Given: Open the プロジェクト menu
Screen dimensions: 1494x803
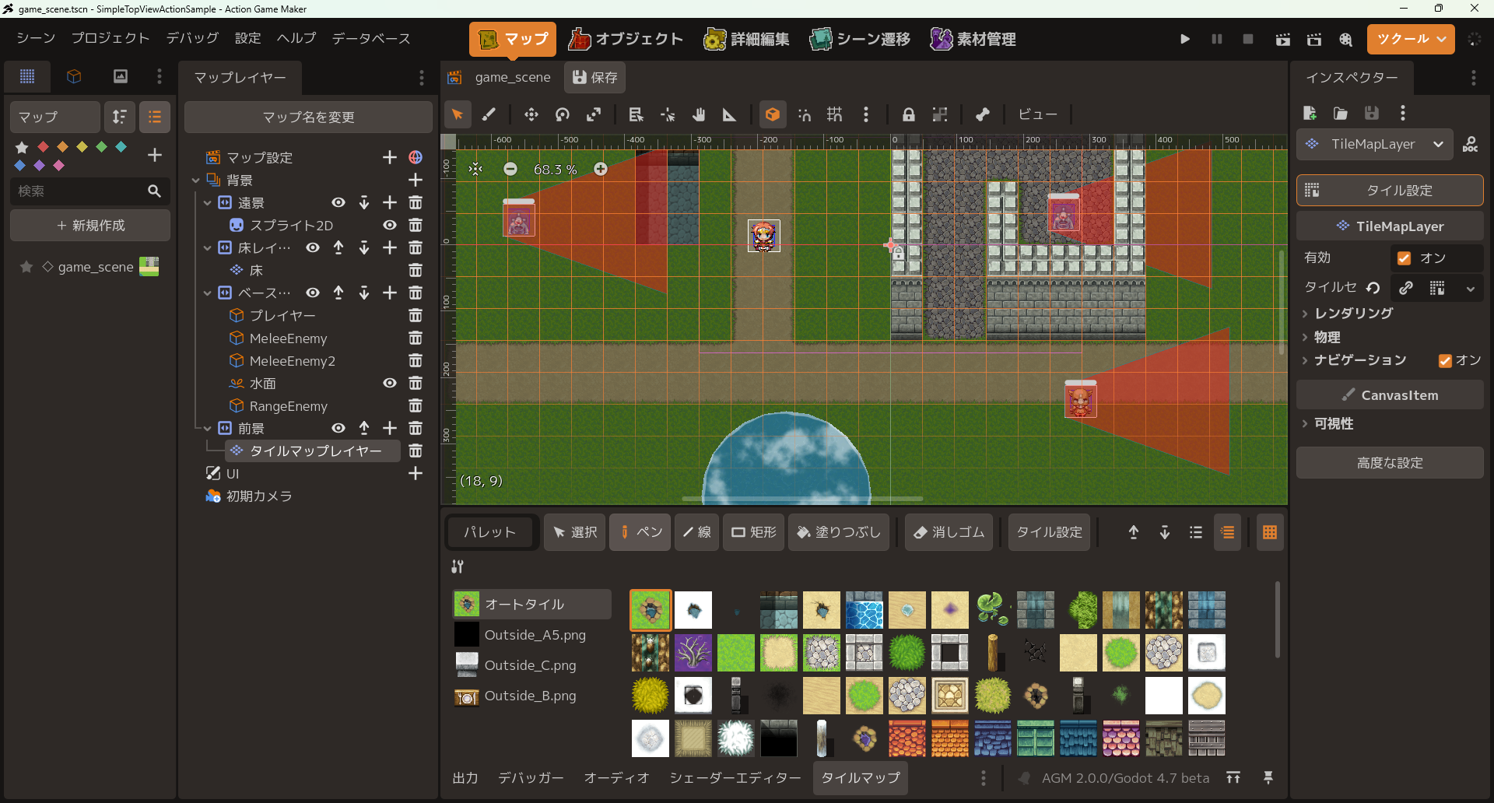Looking at the screenshot, I should [110, 38].
